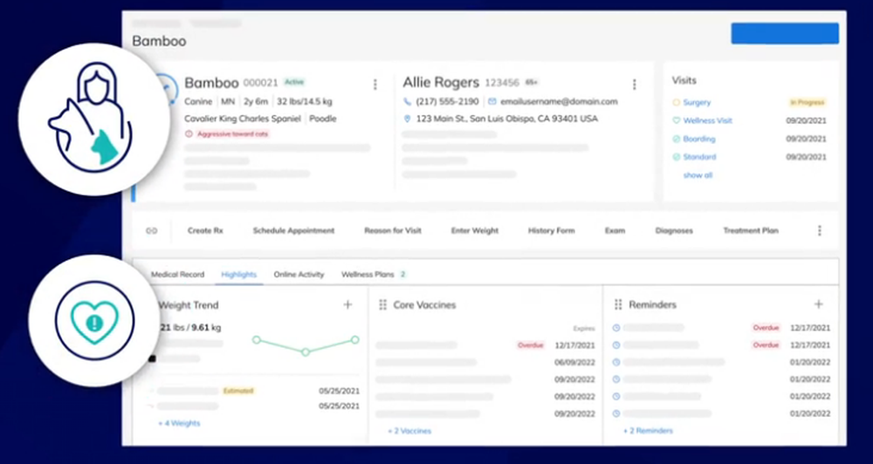Click the heart alert circular icon
Viewport: 873px width, 464px height.
94,320
